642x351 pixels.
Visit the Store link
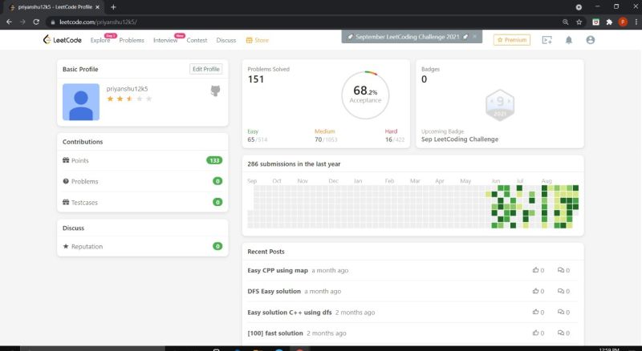click(x=257, y=40)
